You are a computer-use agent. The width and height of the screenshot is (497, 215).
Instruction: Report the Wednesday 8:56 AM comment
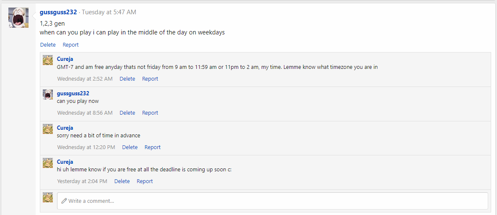pos(150,113)
